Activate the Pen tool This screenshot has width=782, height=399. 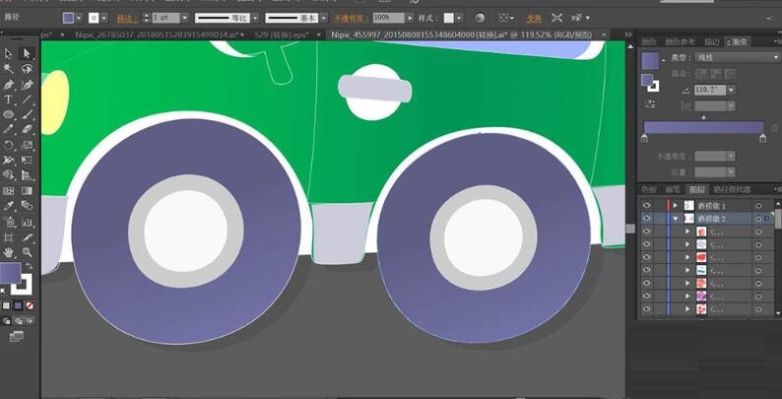[x=8, y=85]
